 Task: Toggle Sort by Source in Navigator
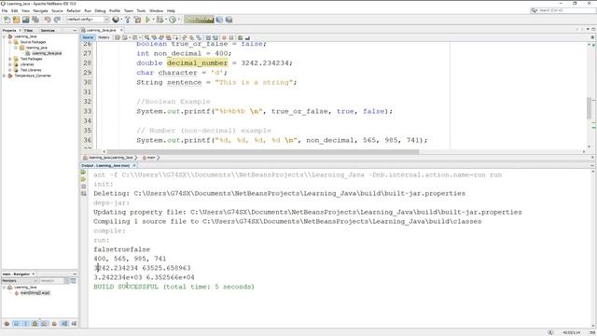(x=74, y=324)
